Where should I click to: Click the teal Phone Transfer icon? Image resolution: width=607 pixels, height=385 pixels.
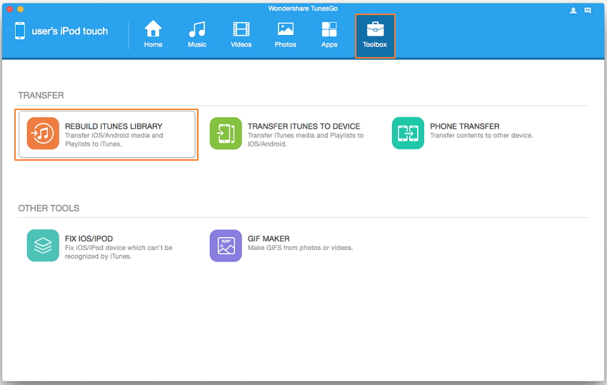[408, 134]
